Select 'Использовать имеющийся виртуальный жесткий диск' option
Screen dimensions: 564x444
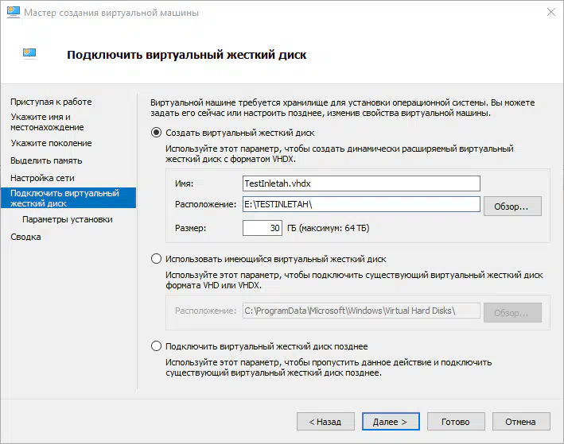pos(156,259)
